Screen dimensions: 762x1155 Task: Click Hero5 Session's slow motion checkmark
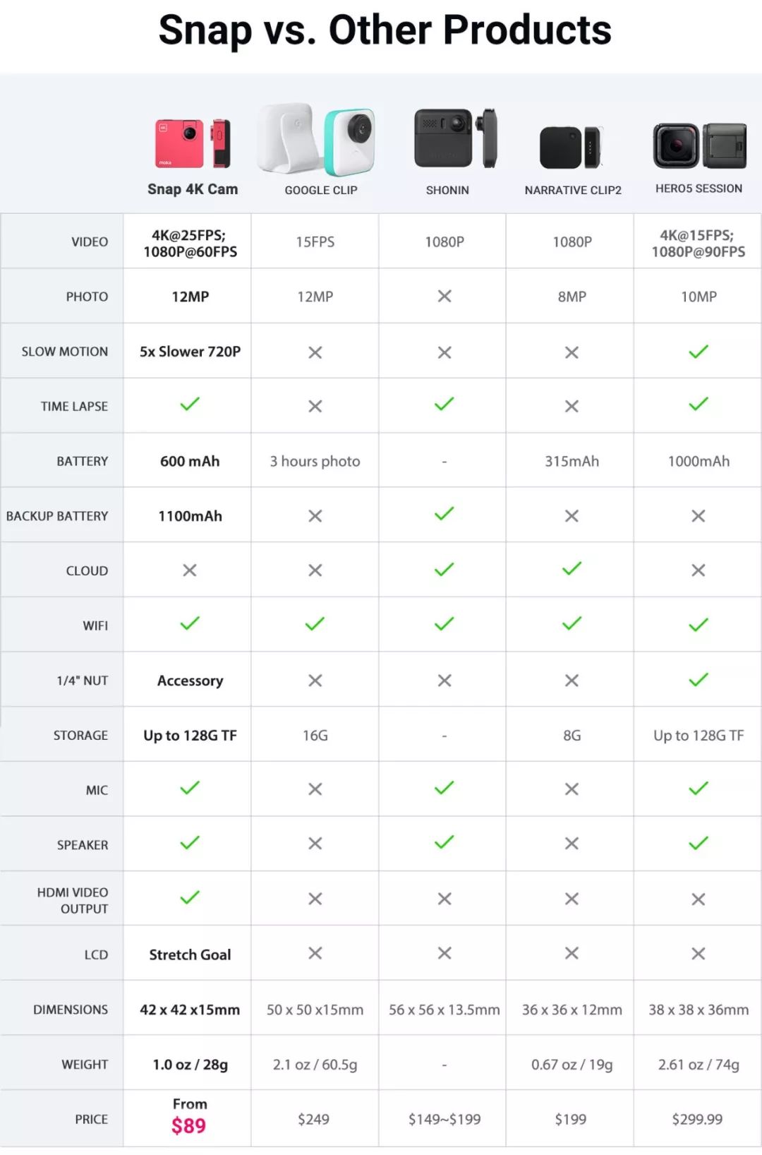pos(698,352)
